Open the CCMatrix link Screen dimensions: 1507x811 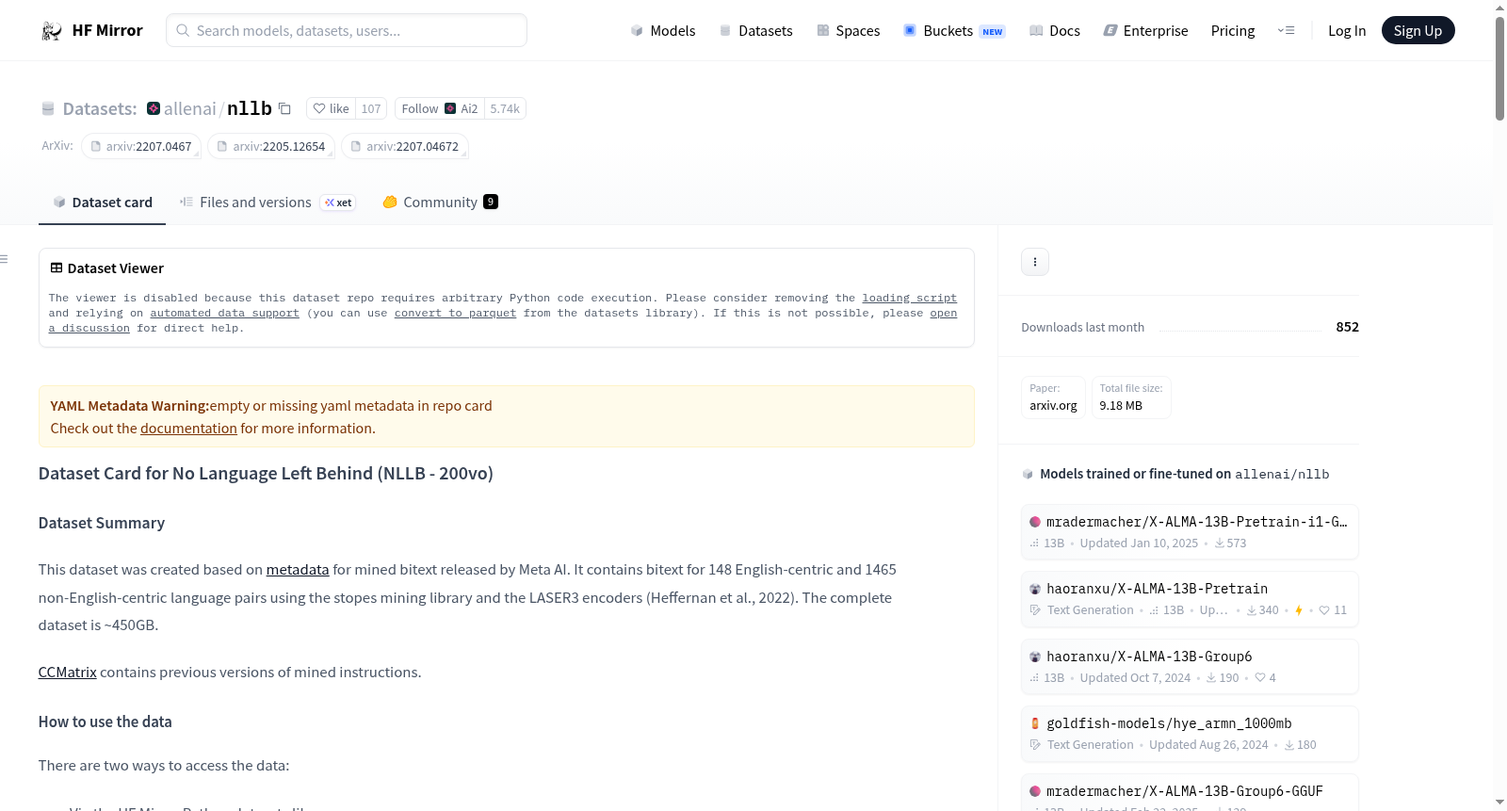click(67, 673)
